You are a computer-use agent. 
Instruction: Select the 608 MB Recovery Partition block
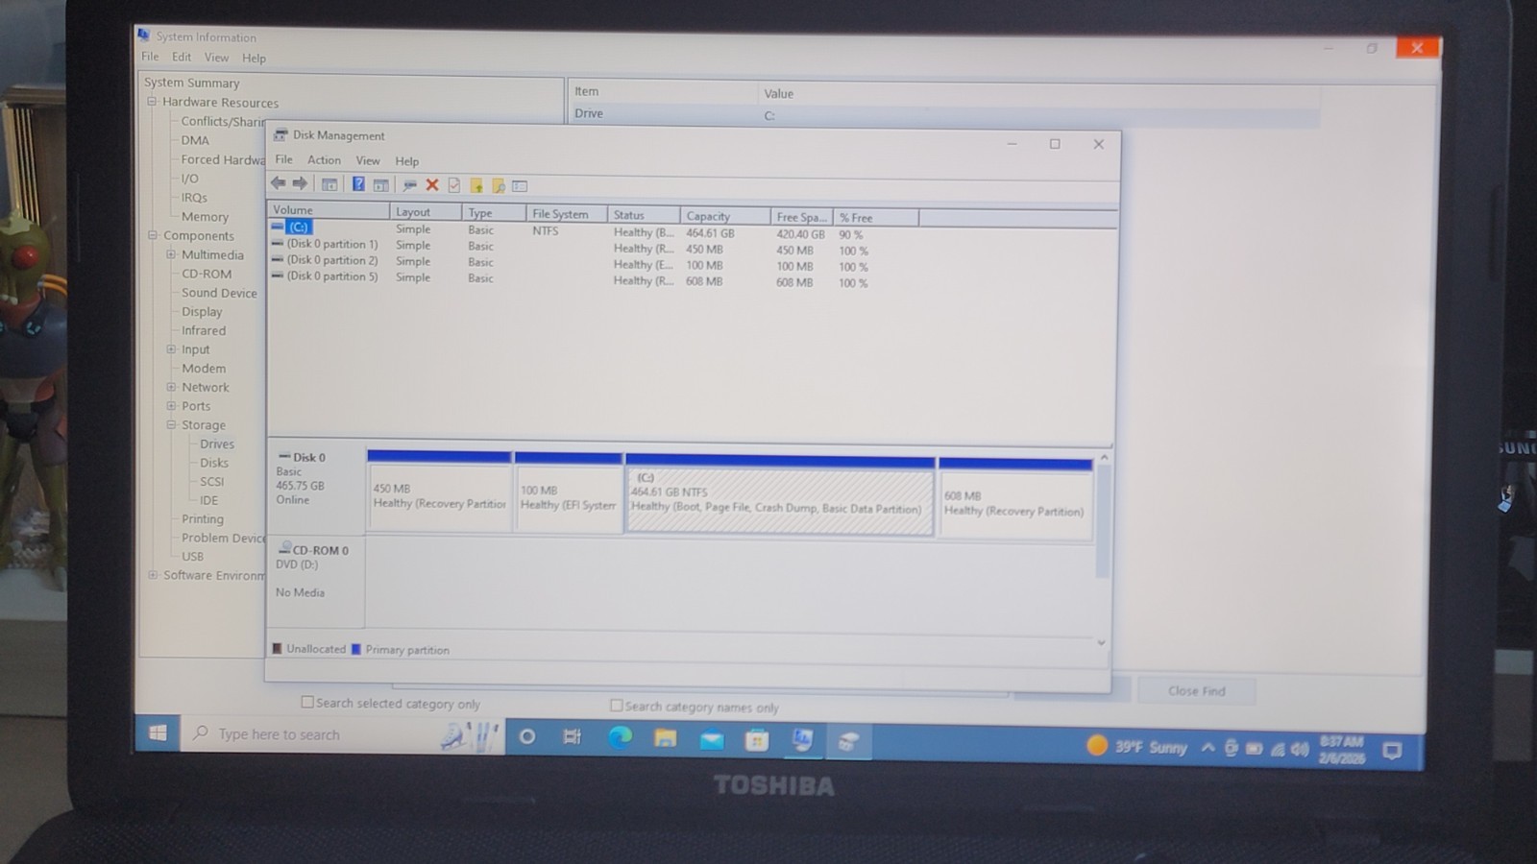point(1015,499)
